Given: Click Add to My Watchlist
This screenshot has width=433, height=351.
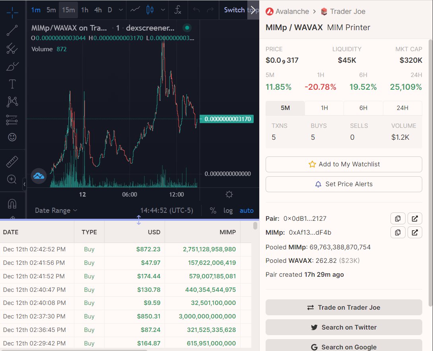Looking at the screenshot, I should (x=344, y=164).
